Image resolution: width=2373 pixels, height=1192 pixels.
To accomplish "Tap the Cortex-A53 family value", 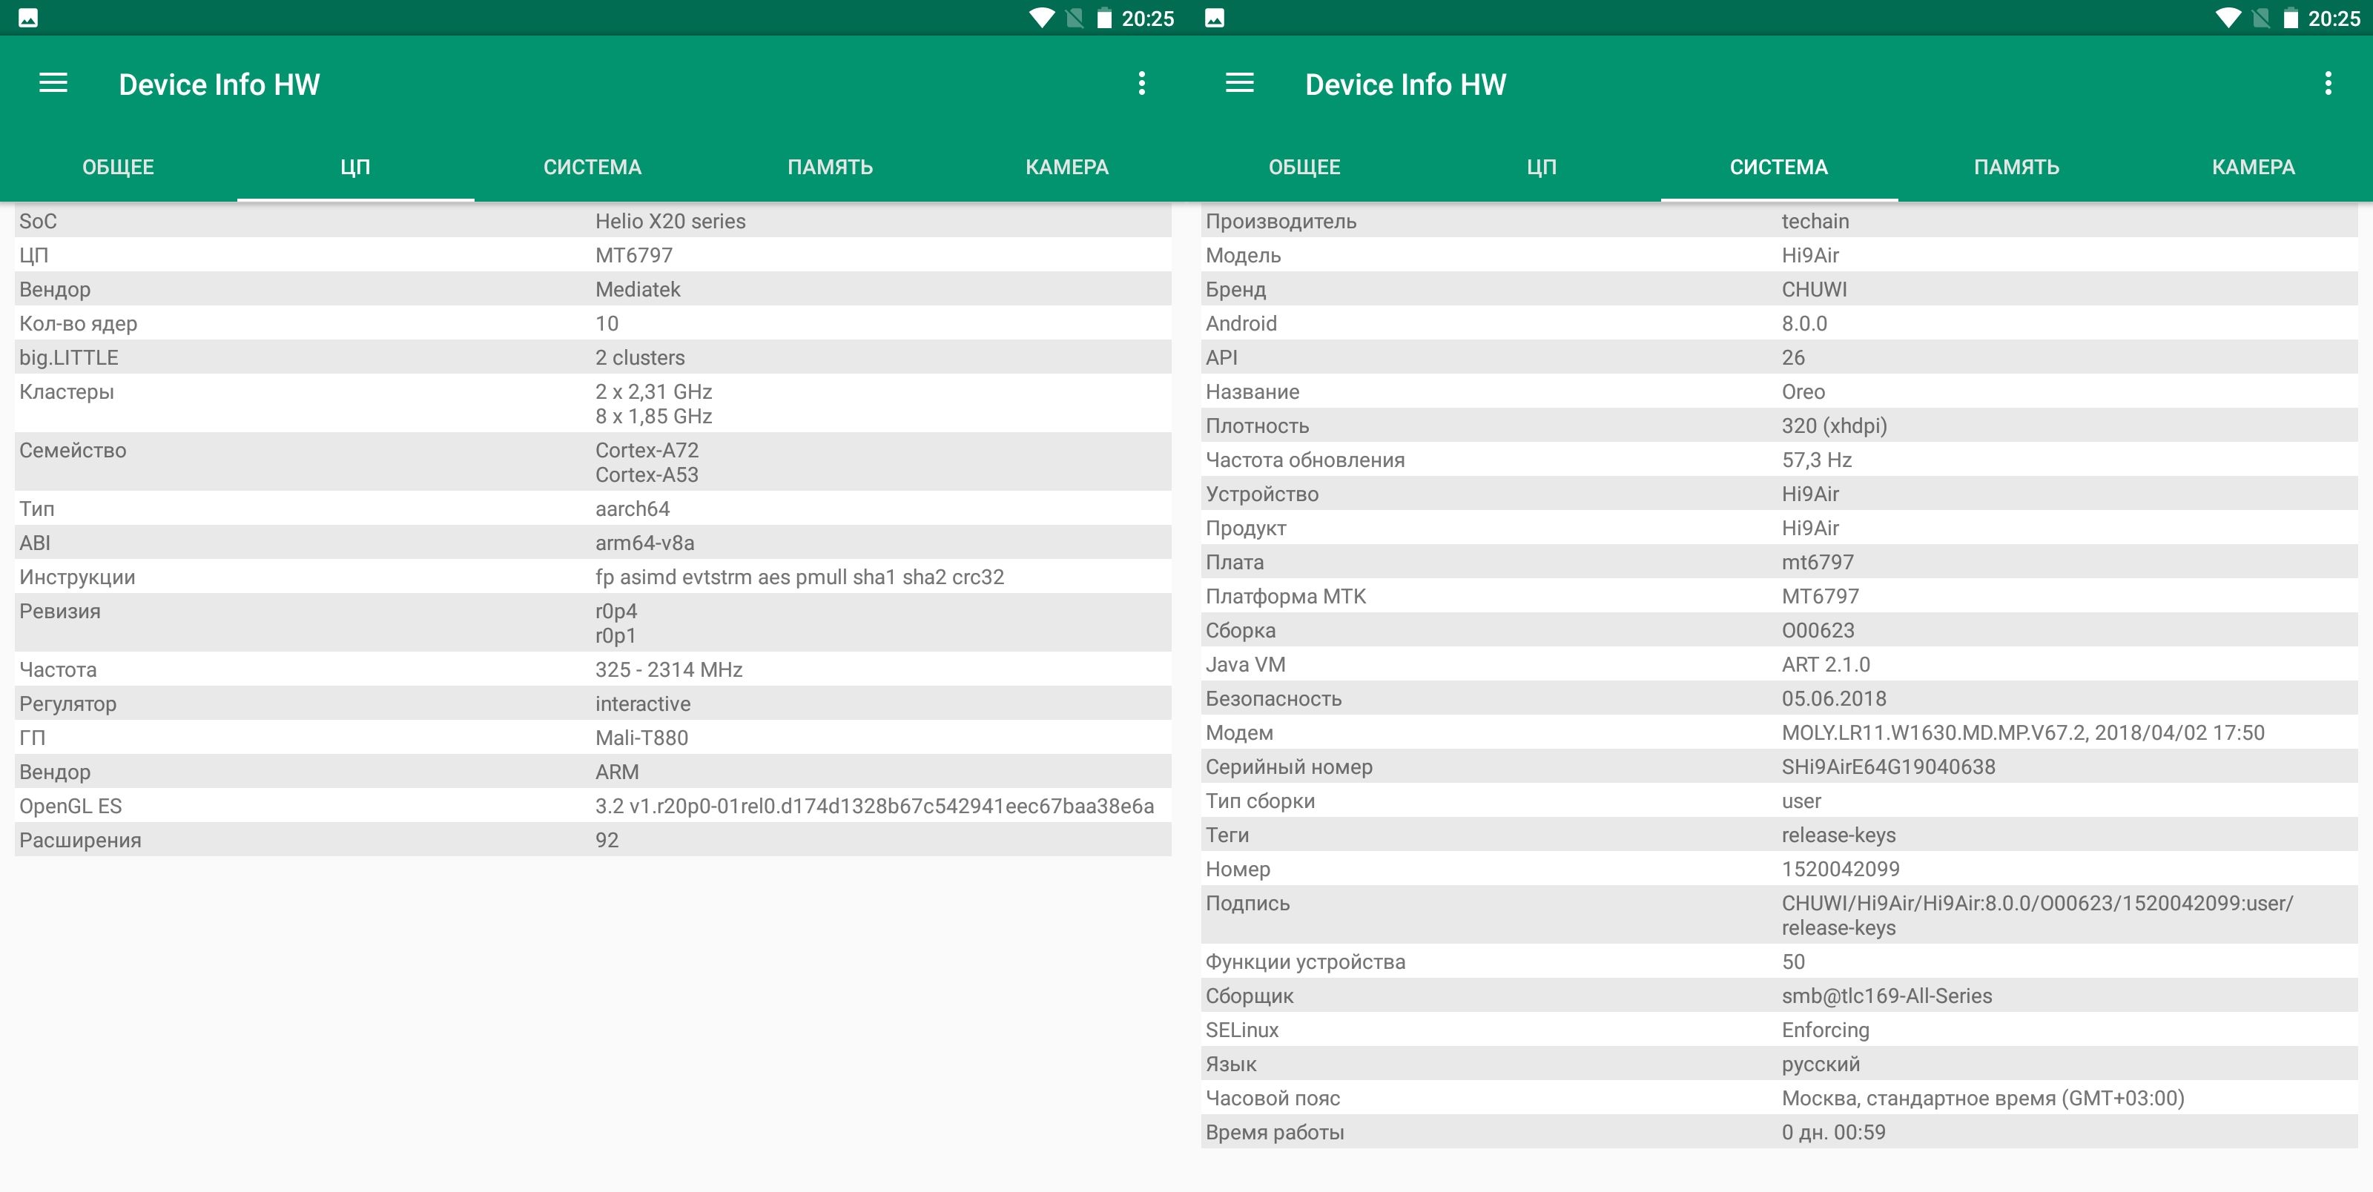I will [647, 475].
